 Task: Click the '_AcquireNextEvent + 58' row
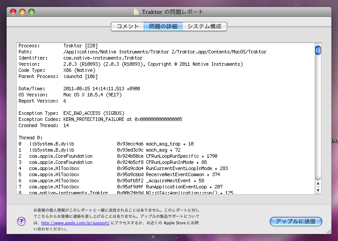(x=111, y=181)
